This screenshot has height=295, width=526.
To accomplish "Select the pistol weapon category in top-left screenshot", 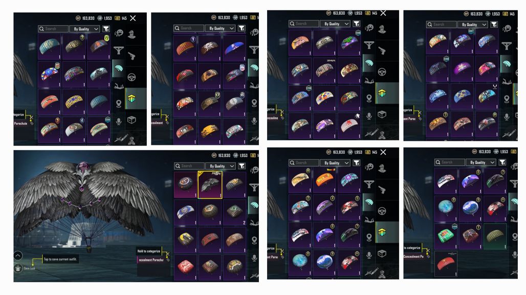I will 131,56.
